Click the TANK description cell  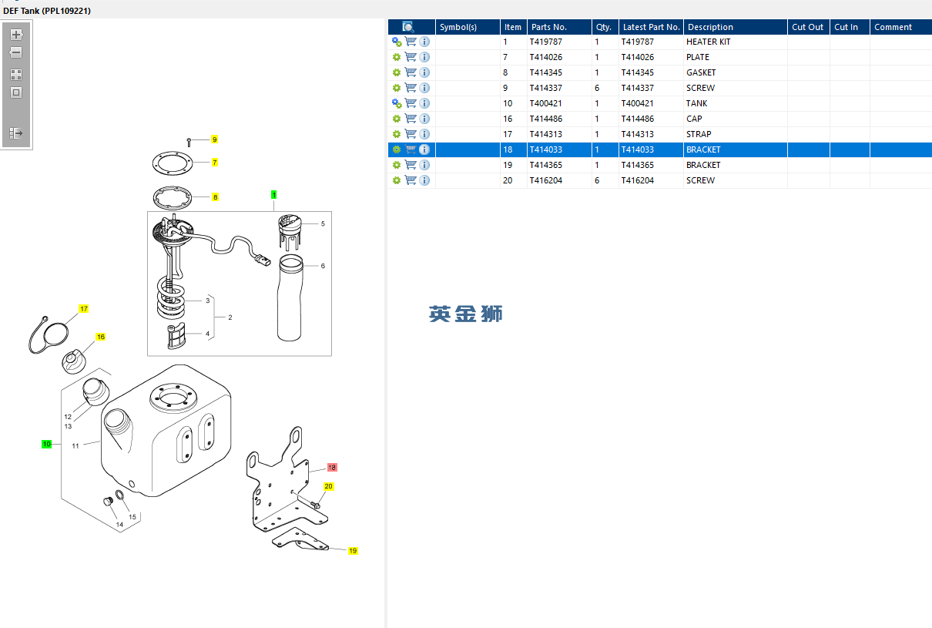[736, 103]
